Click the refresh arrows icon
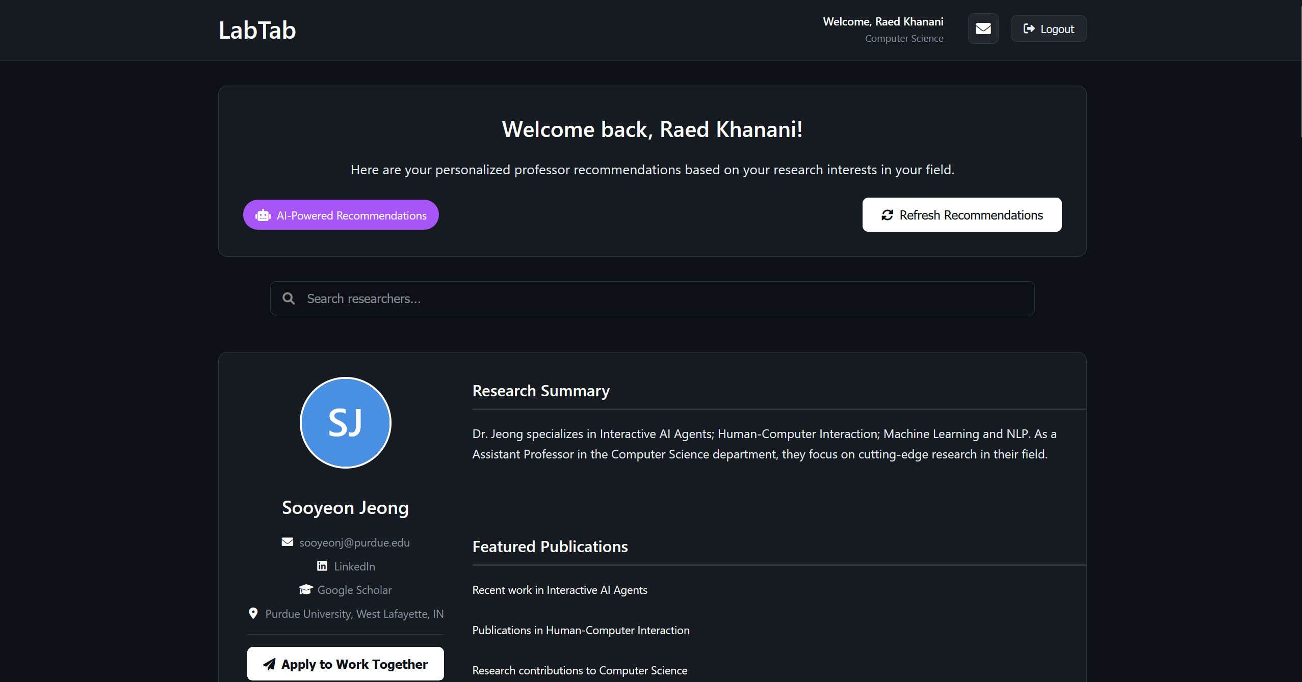The height and width of the screenshot is (682, 1302). click(x=888, y=215)
